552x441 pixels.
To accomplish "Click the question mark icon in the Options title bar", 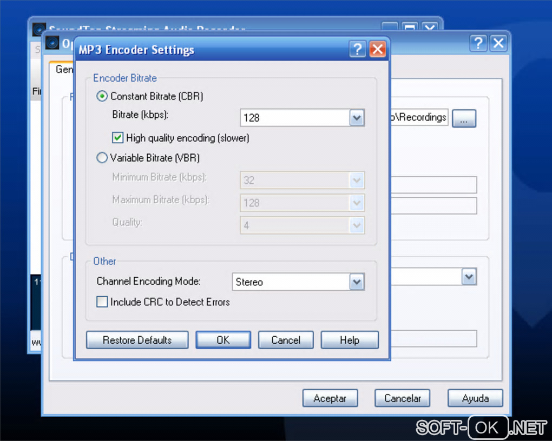I will 478,43.
